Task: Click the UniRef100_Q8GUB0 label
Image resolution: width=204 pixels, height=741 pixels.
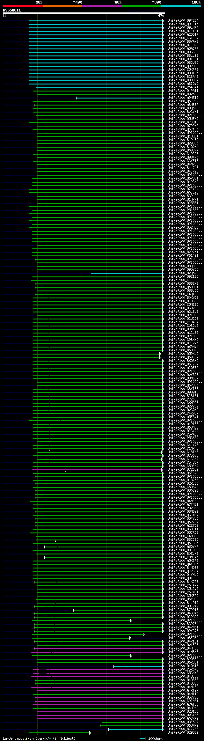Action: pyautogui.click(x=183, y=63)
